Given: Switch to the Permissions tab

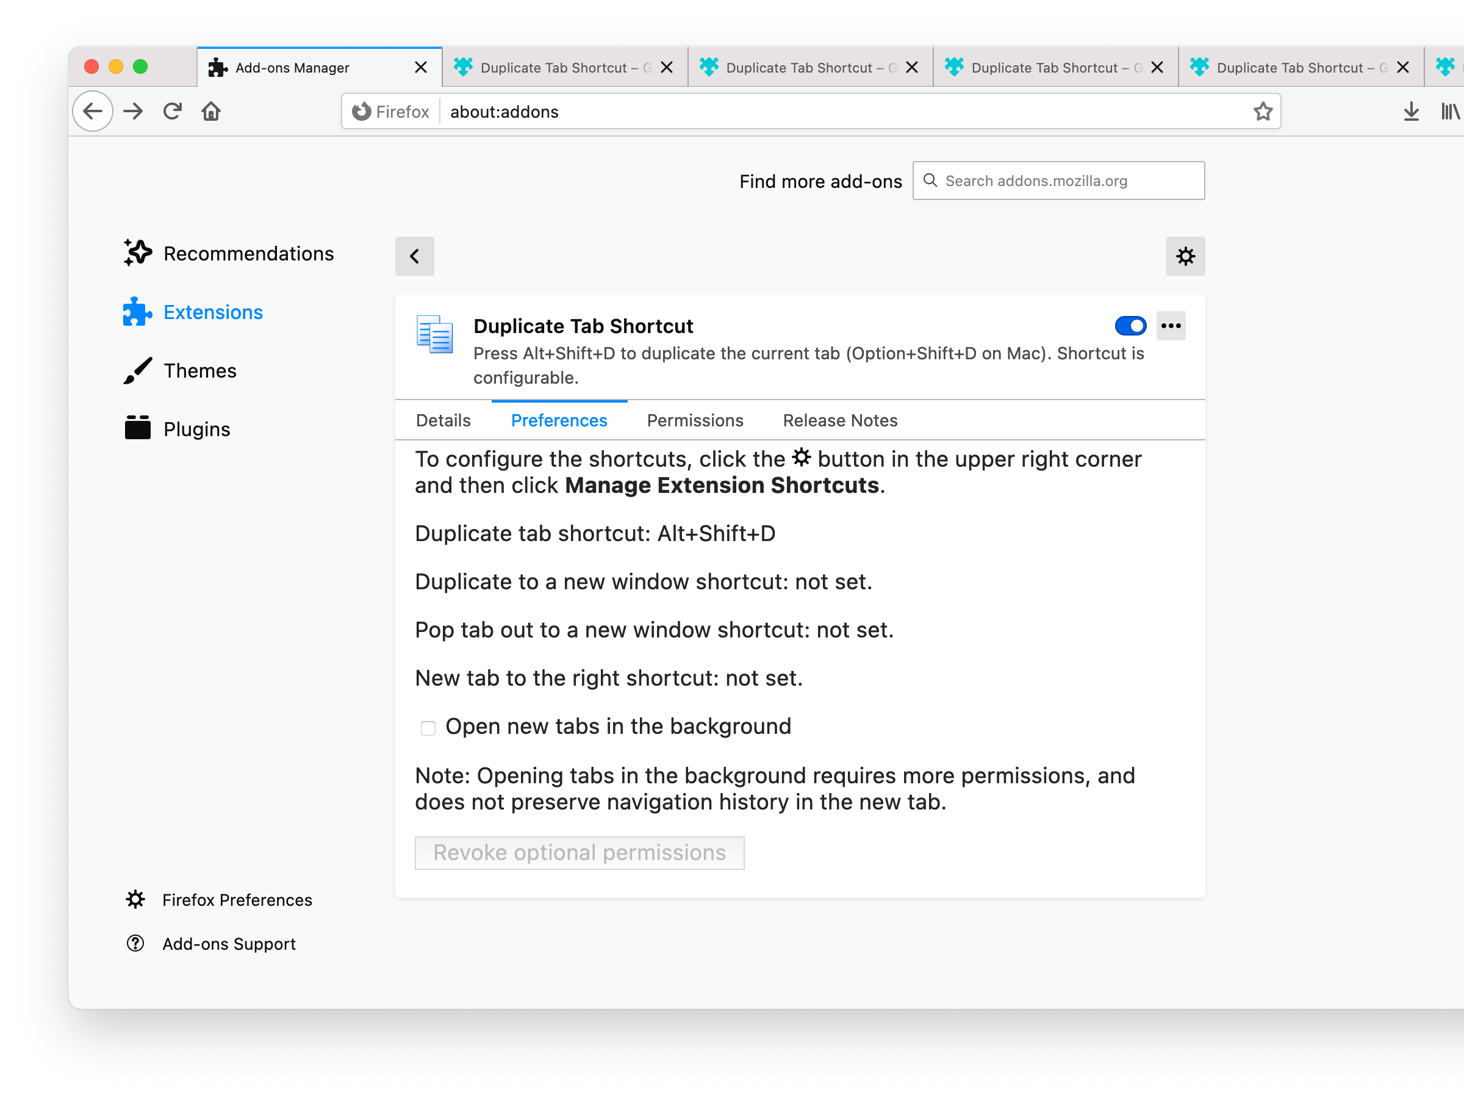Looking at the screenshot, I should 694,420.
